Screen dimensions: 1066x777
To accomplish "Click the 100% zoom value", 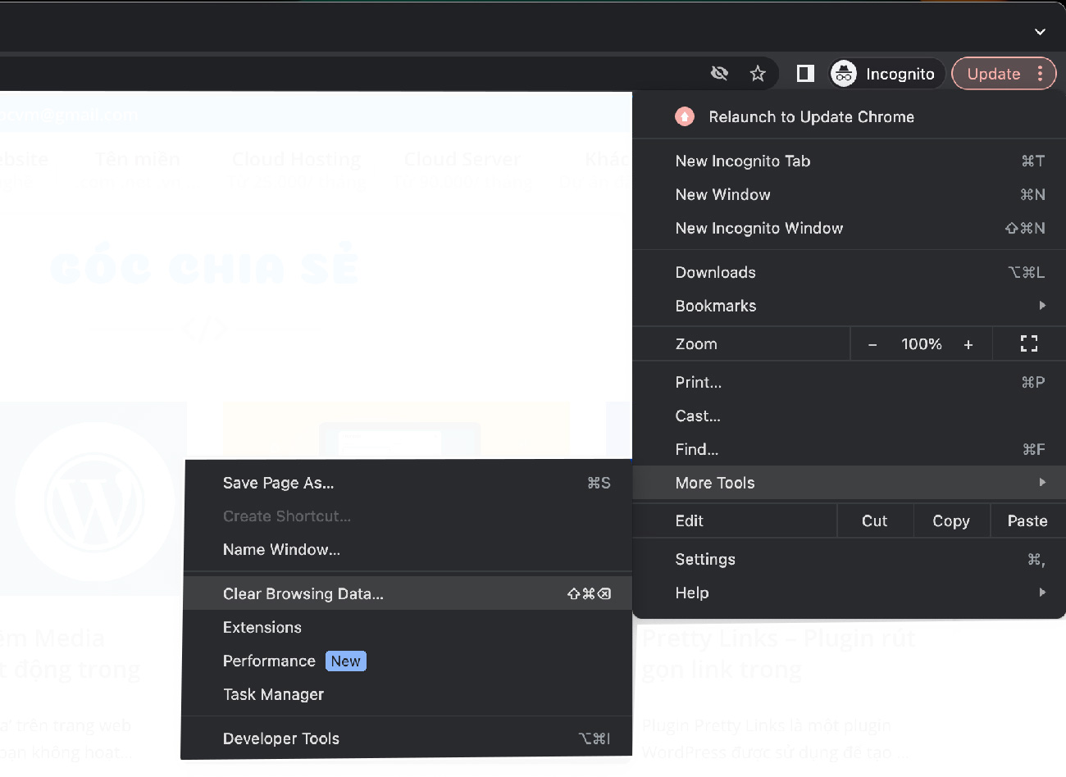I will coord(922,344).
